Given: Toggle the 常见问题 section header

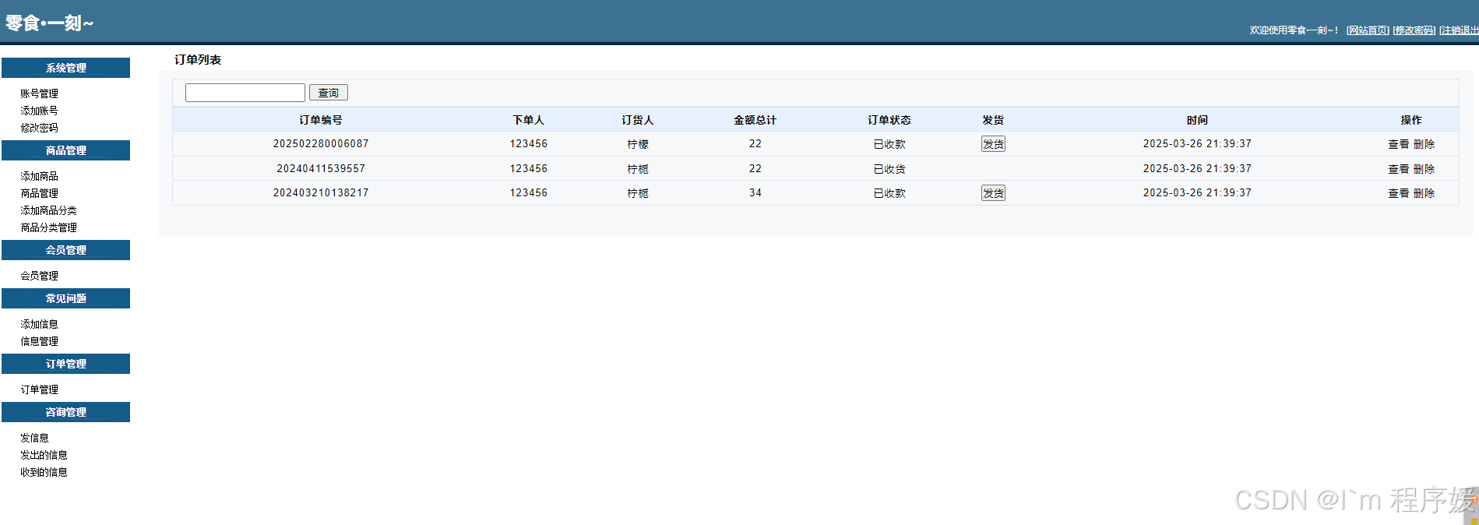Looking at the screenshot, I should click(65, 298).
